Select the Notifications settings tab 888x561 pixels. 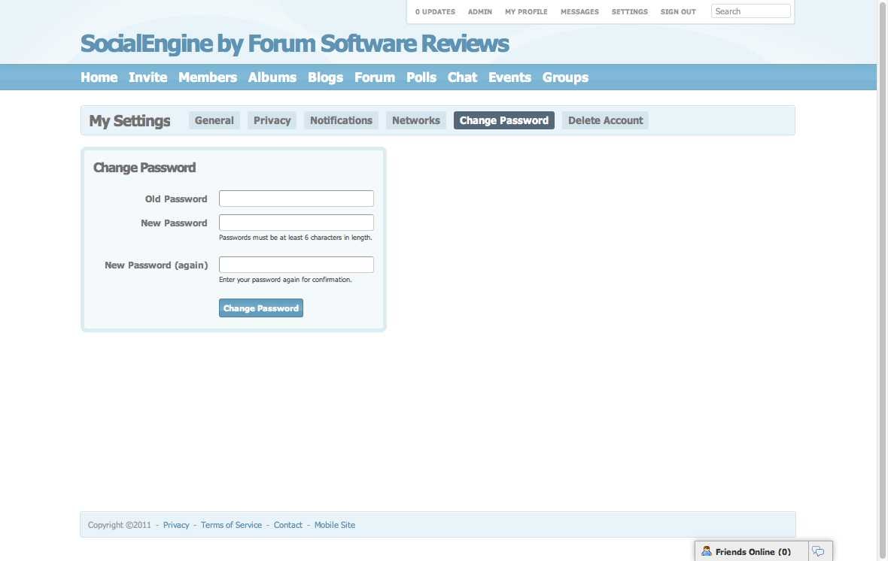[x=341, y=120]
